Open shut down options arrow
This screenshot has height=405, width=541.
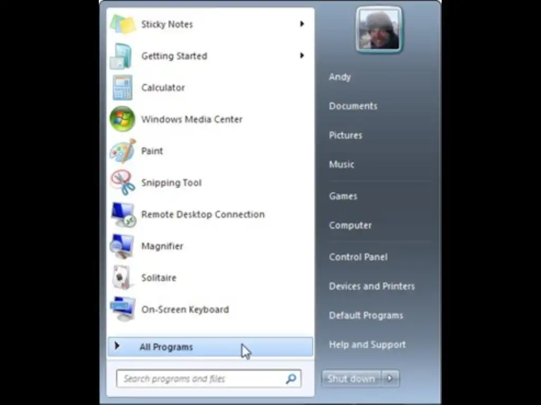(390, 379)
